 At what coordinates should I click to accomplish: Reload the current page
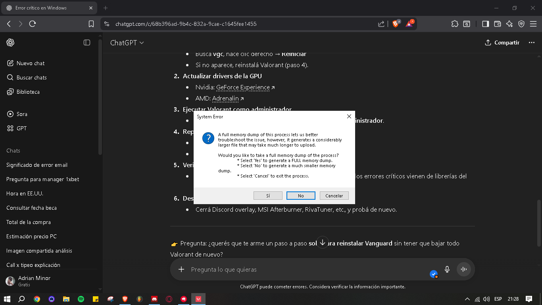tap(33, 24)
